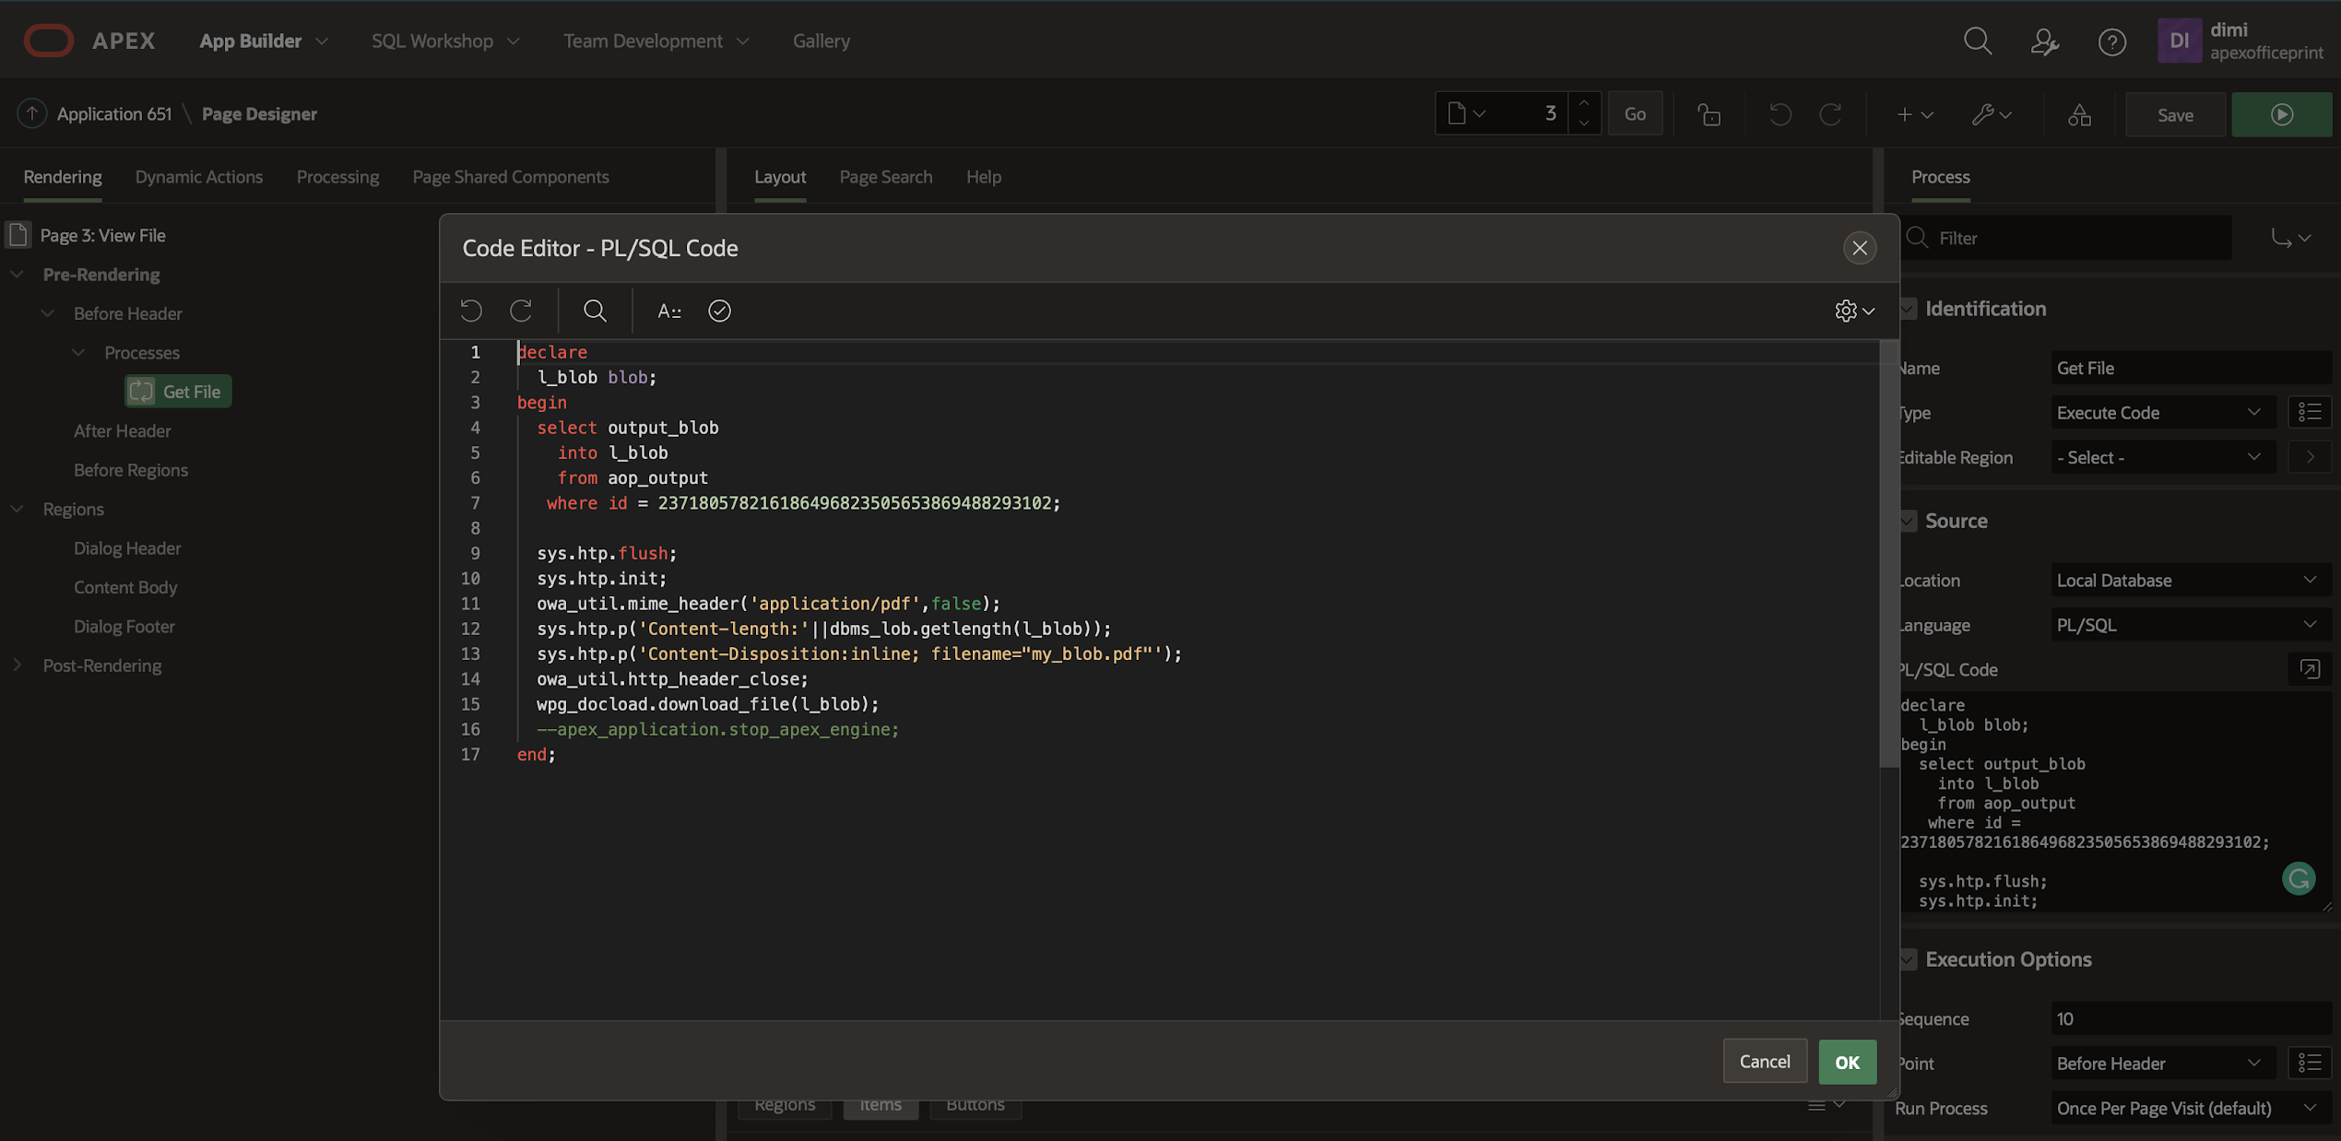Expand the Post-Rendering tree node
The width and height of the screenshot is (2341, 1141).
click(18, 665)
